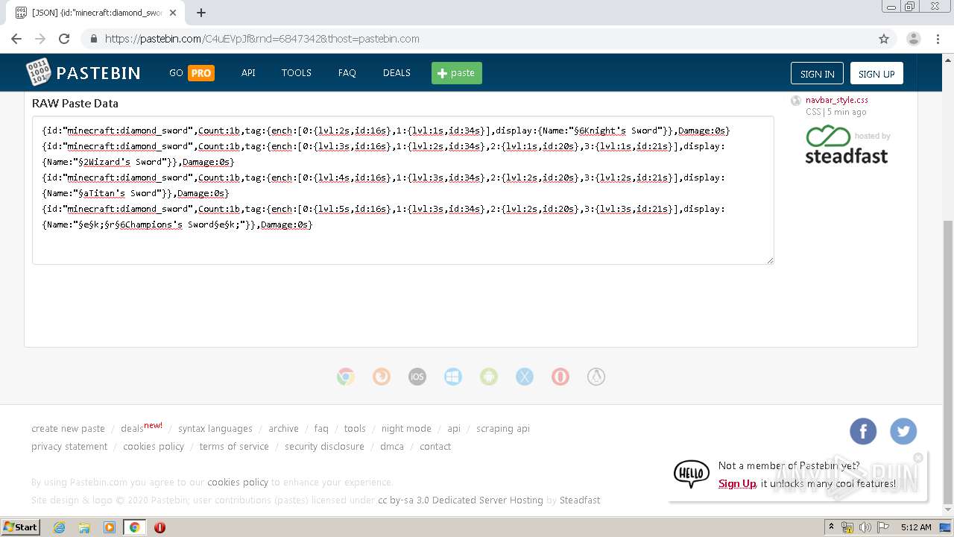Open media player from taskbar

(110, 527)
